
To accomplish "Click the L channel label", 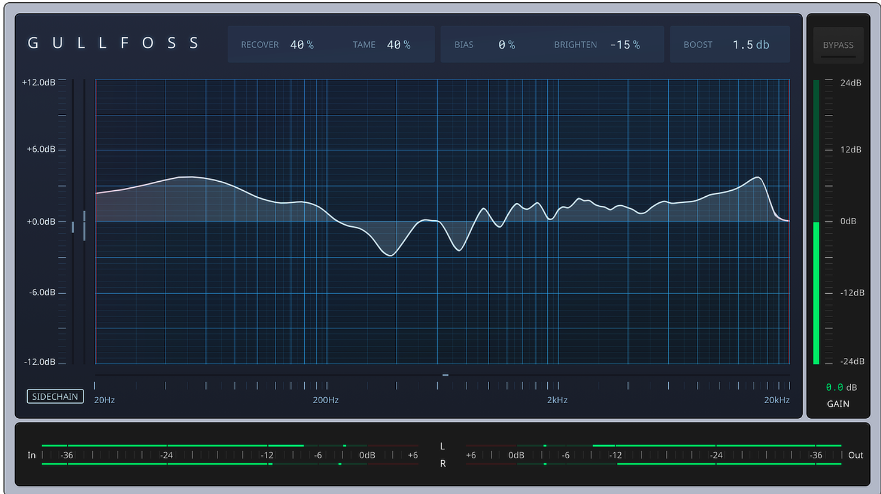I will click(x=442, y=446).
